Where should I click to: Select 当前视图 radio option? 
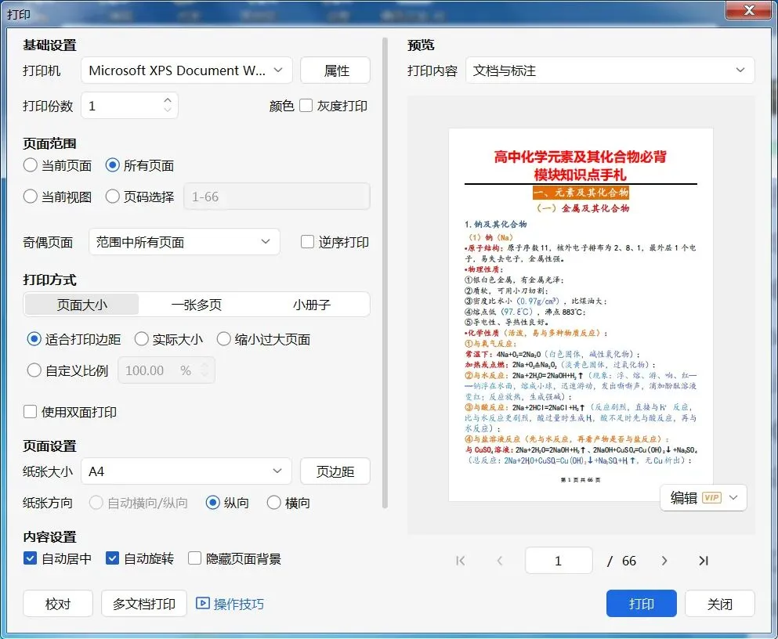pos(31,197)
